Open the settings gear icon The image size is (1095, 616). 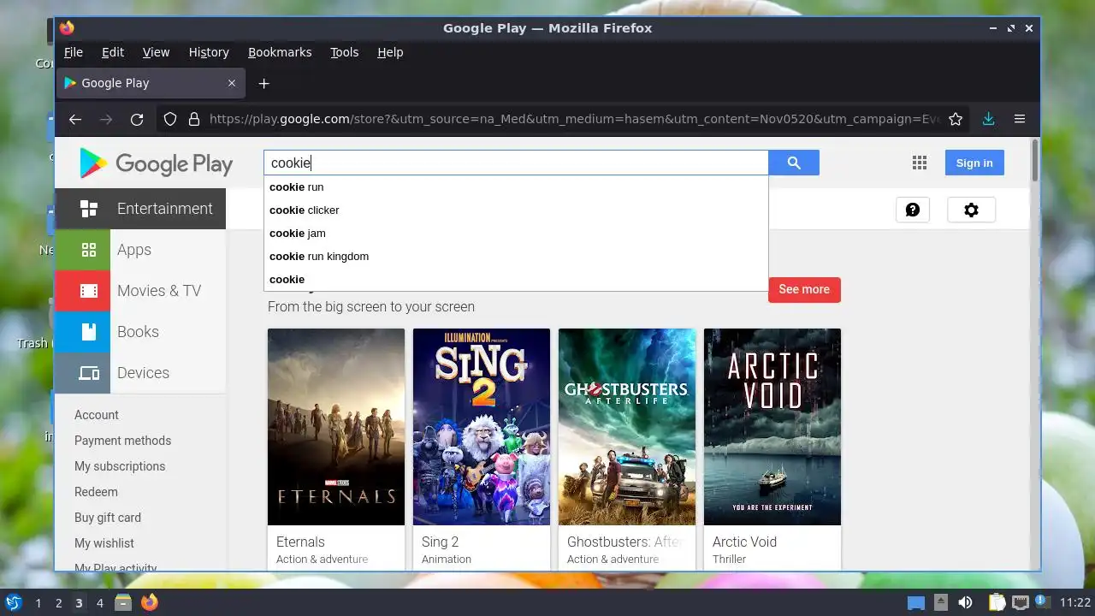pyautogui.click(x=971, y=210)
